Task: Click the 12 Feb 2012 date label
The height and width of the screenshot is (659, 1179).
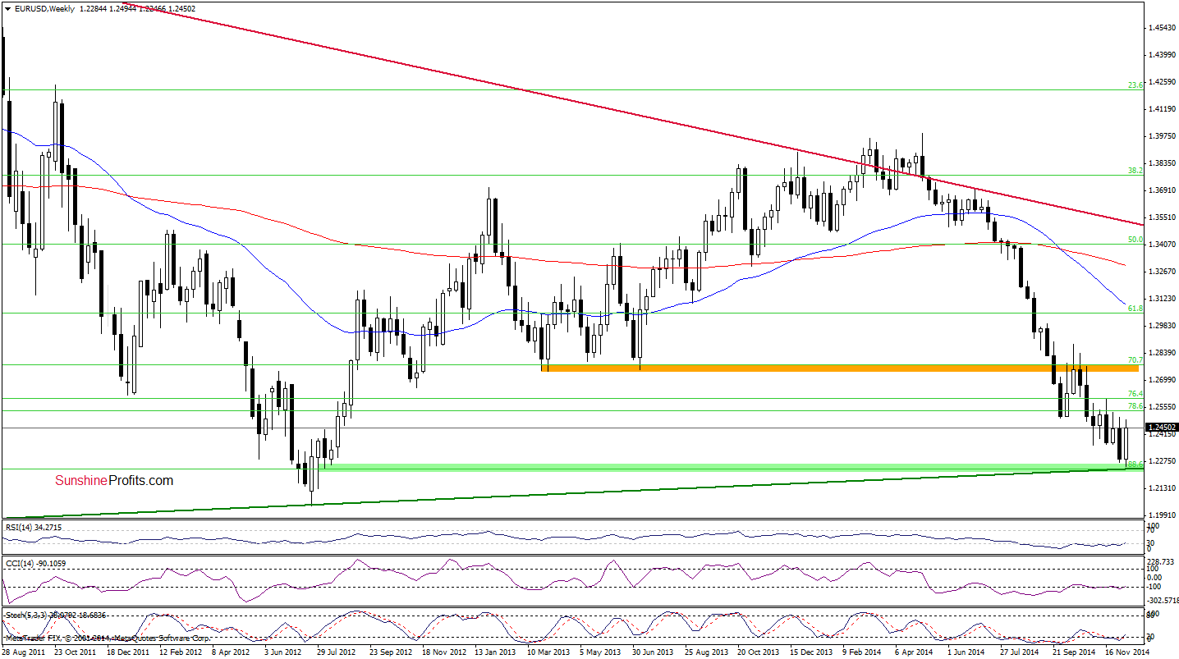Action: pos(179,652)
